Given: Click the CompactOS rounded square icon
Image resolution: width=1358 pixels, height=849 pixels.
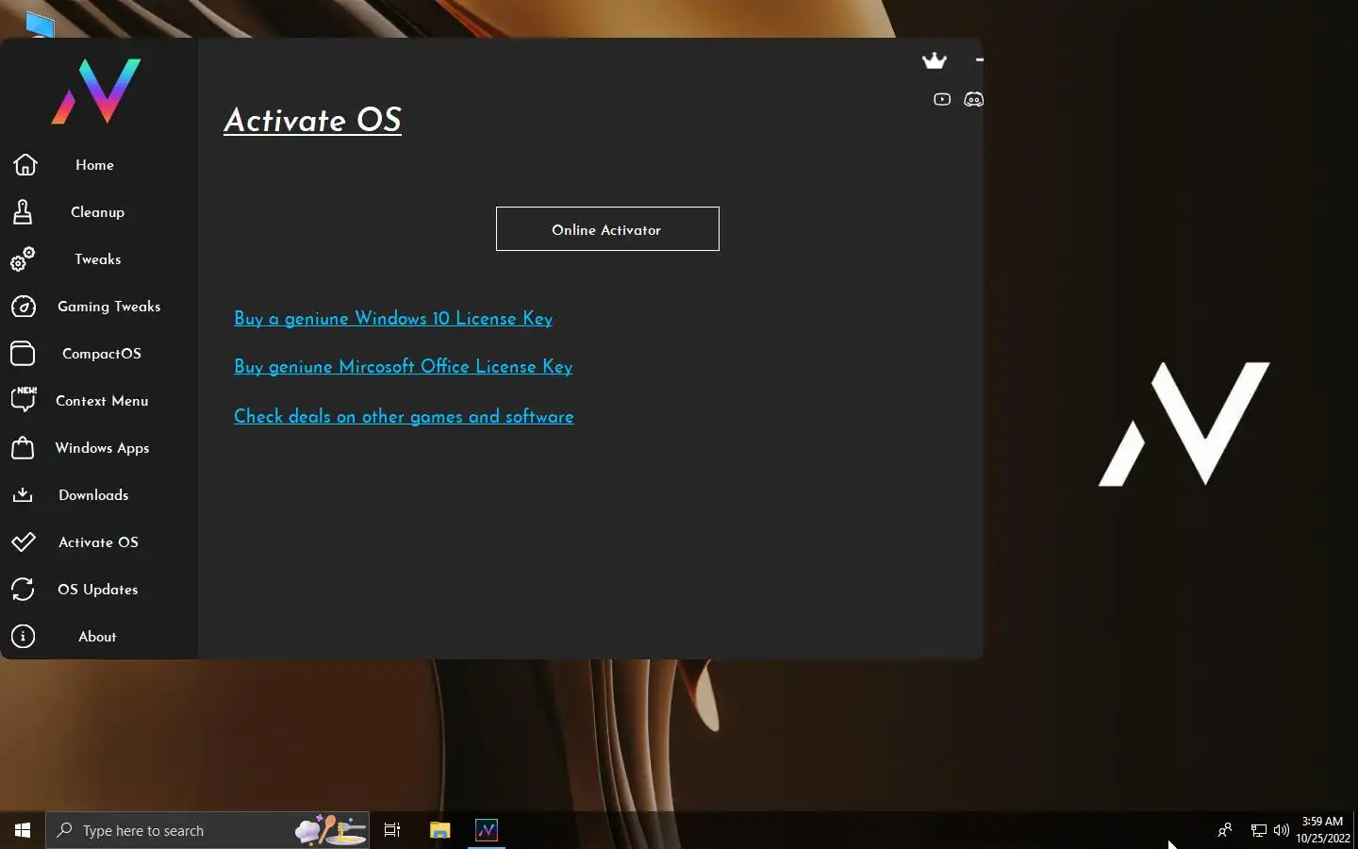Looking at the screenshot, I should coord(23,354).
